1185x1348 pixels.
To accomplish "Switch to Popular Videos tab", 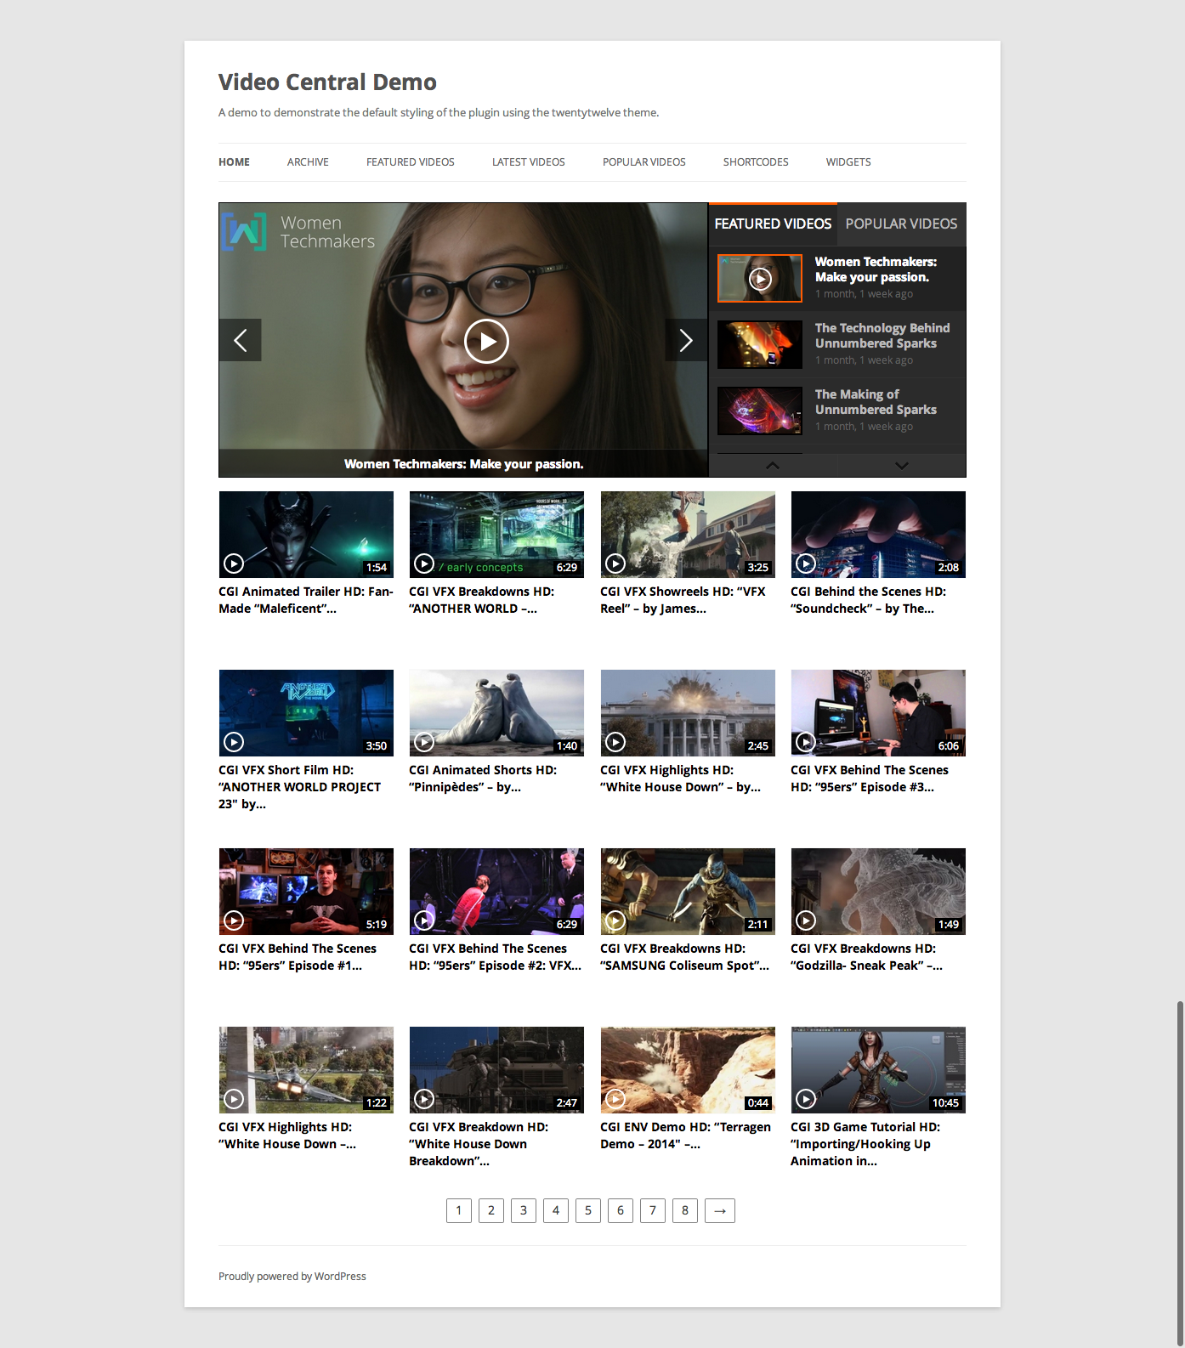I will [901, 224].
